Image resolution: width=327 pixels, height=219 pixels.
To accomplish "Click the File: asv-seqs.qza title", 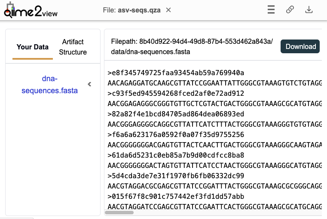I will (x=131, y=10).
